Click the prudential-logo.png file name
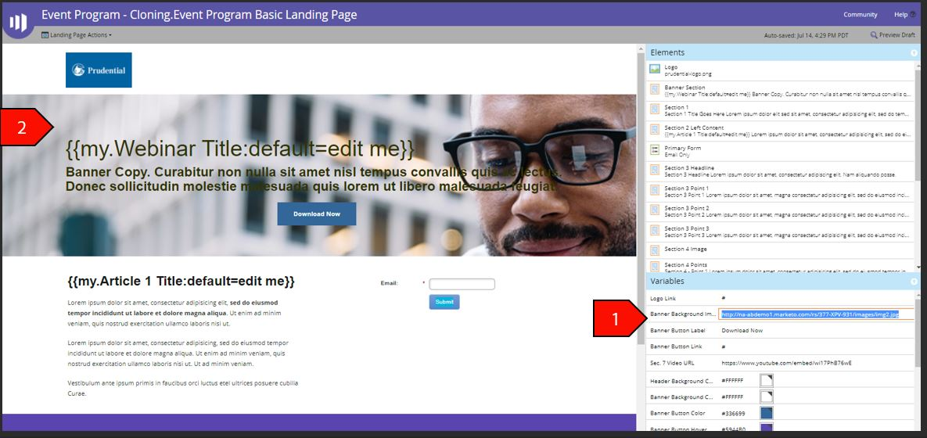This screenshot has height=438, width=927. [x=688, y=74]
